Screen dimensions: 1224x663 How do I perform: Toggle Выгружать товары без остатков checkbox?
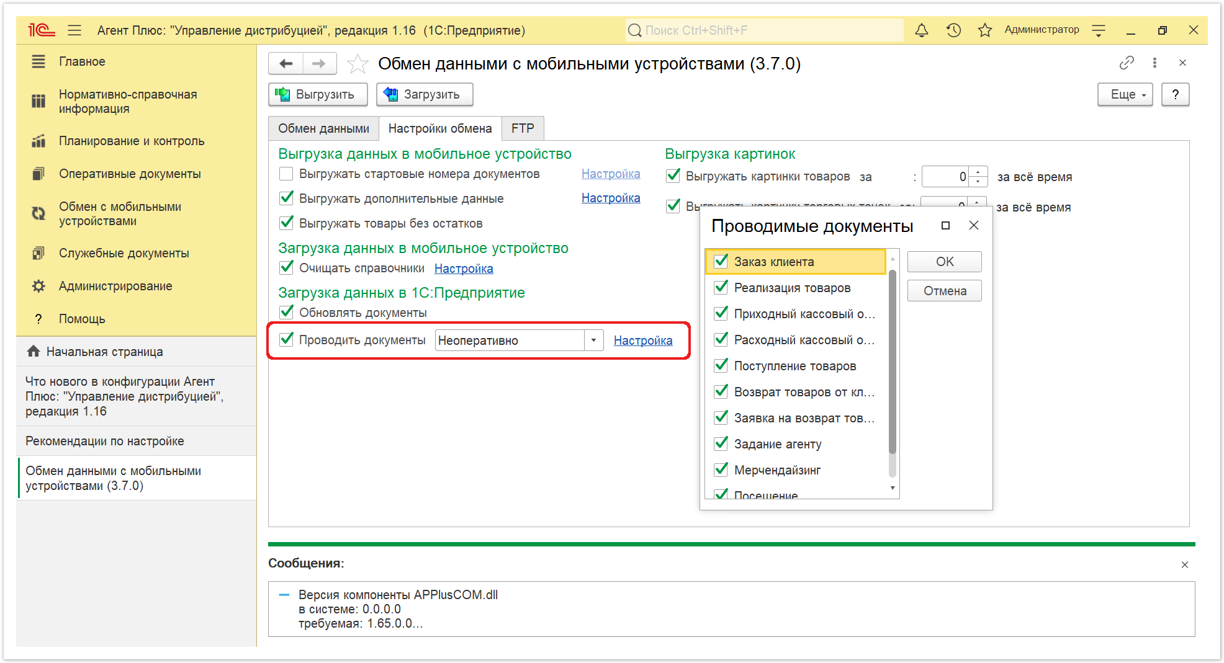pos(286,223)
